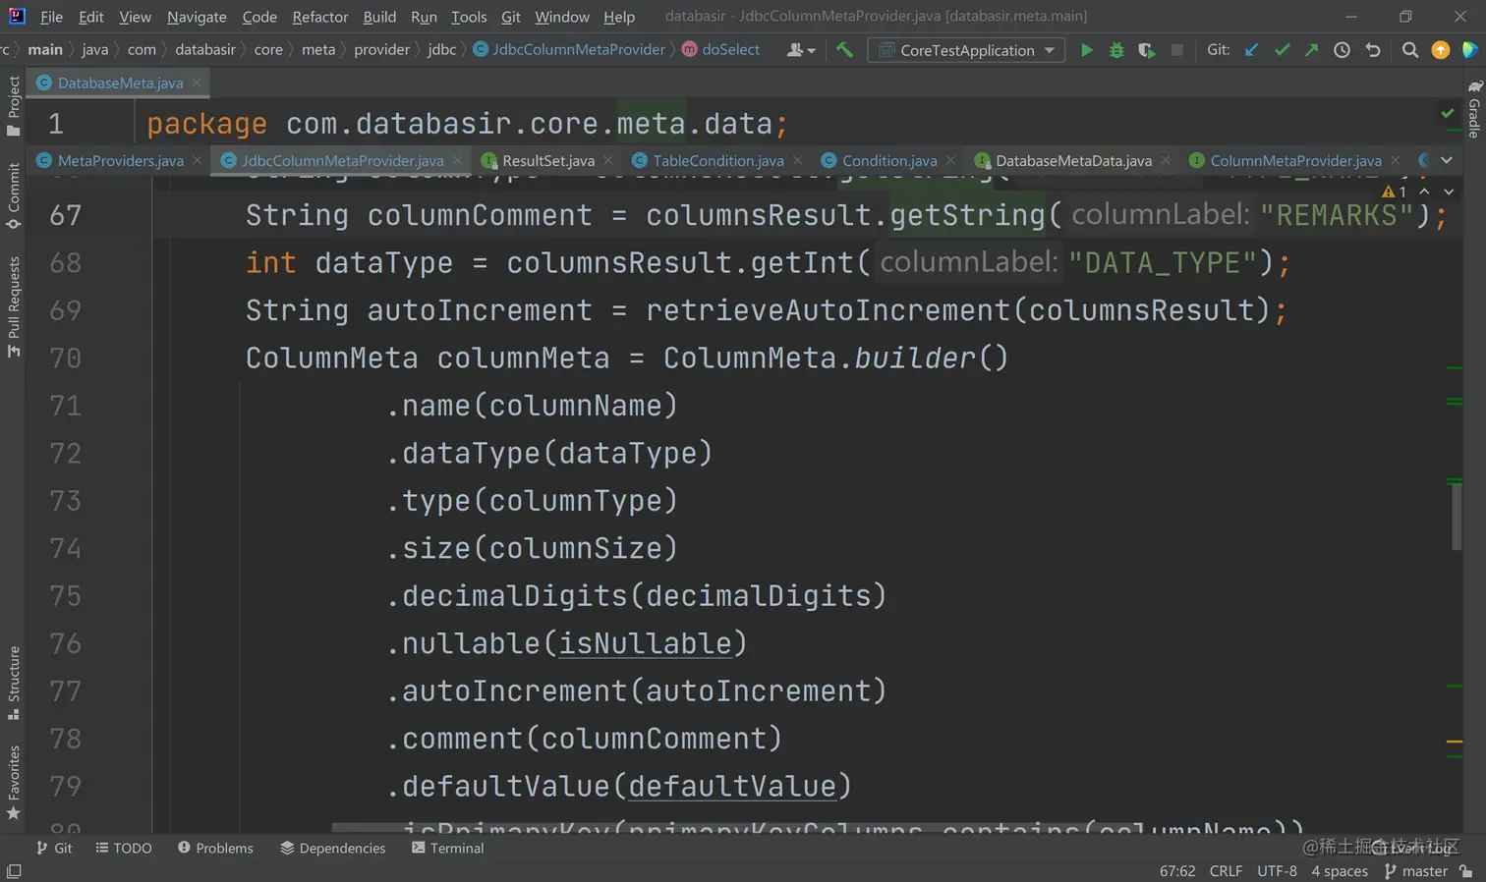The height and width of the screenshot is (882, 1486).
Task: Switch to the ResultSet.java tab
Action: (x=547, y=160)
